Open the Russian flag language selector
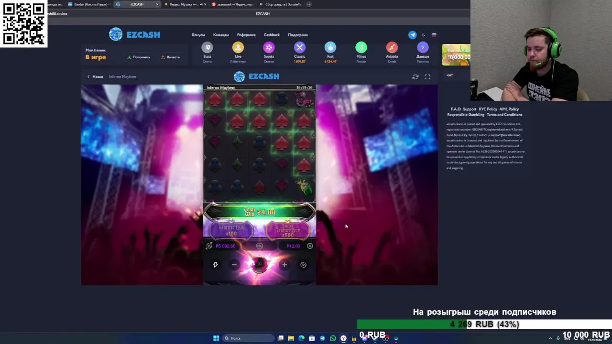 click(x=434, y=35)
